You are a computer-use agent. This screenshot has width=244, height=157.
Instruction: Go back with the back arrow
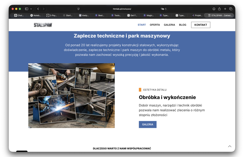point(38,9)
